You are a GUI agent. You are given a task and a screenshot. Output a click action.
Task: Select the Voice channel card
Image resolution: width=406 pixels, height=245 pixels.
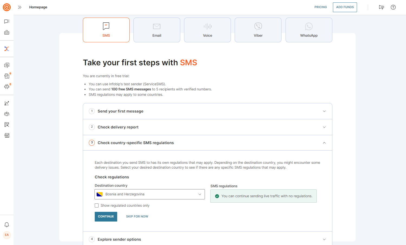pyautogui.click(x=207, y=30)
